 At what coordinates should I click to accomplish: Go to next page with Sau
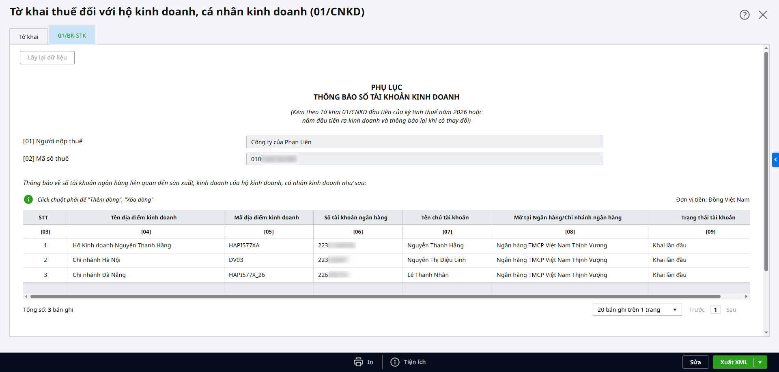pyautogui.click(x=731, y=310)
